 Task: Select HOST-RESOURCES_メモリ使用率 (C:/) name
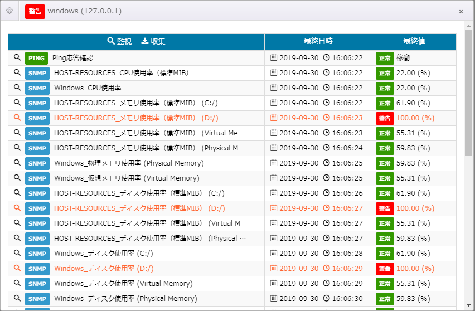click(135, 103)
